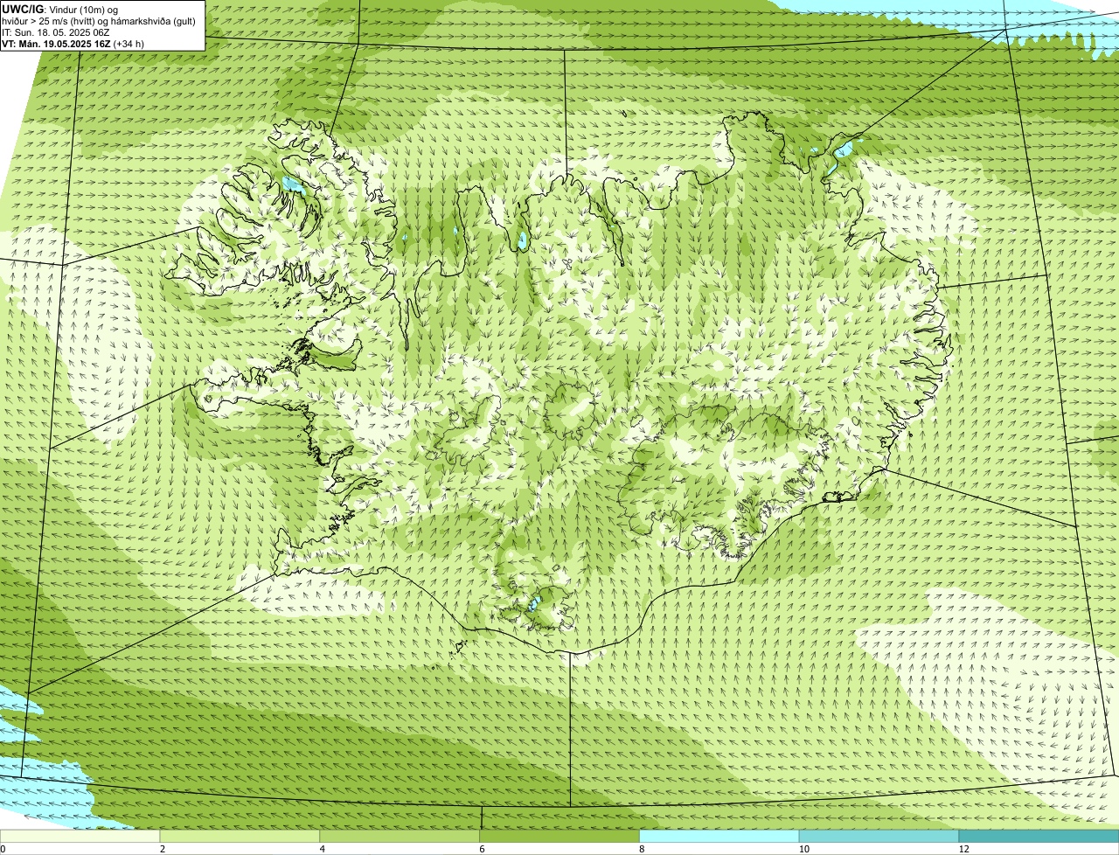Click the "2" scale label
This screenshot has width=1119, height=855.
162,849
